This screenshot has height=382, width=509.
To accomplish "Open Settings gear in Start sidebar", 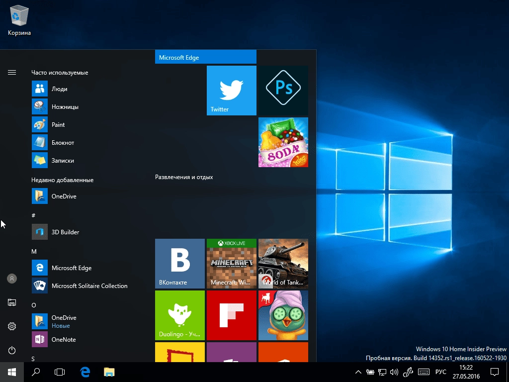I will pyautogui.click(x=12, y=326).
